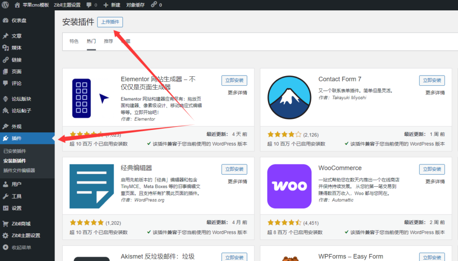The width and height of the screenshot is (458, 261).
Task: Open the 评论 comment icon in the sidebar
Action: coord(5,83)
